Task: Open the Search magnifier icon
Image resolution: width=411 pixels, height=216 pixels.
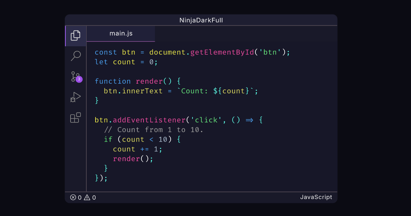Action: tap(75, 56)
